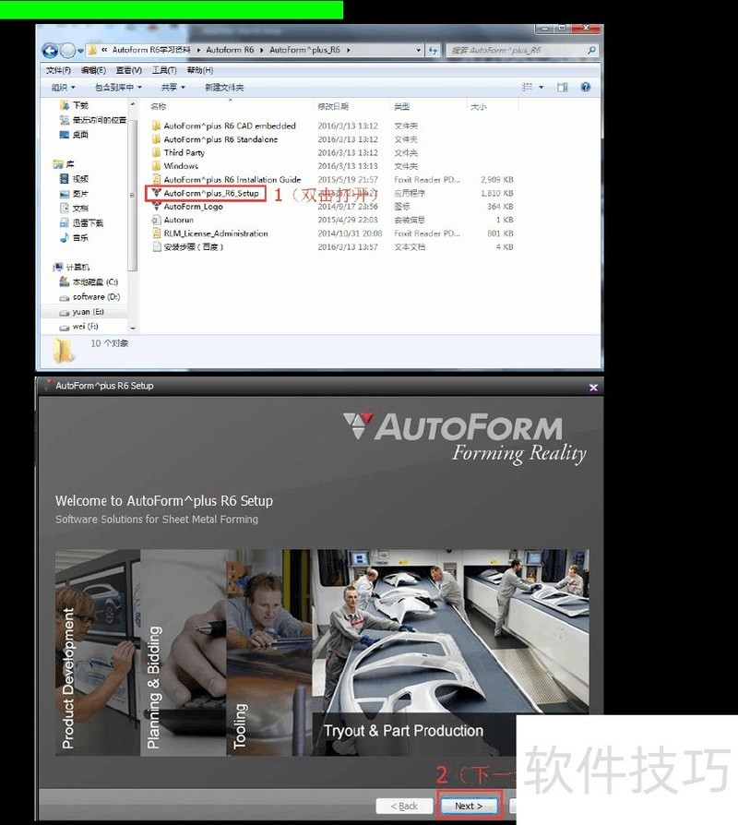The image size is (738, 825).
Task: Click 'Product Development' image panel
Action: click(x=98, y=653)
